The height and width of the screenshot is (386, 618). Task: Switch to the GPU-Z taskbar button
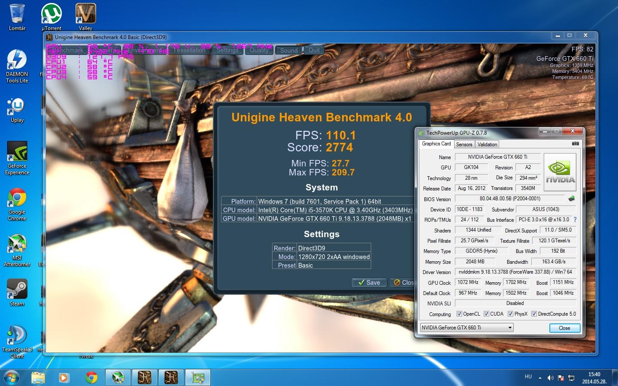coord(198,378)
